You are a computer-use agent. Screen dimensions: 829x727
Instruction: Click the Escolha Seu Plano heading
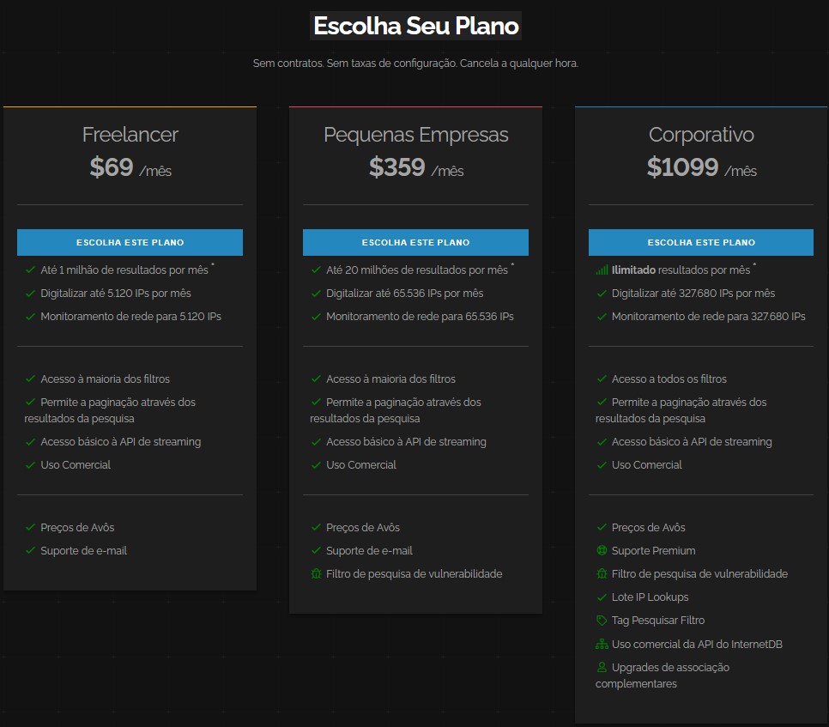pos(415,26)
